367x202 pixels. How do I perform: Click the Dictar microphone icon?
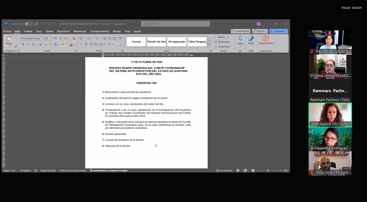240,38
